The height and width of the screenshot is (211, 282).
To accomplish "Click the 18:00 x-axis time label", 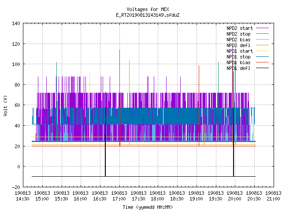I will pyautogui.click(x=157, y=199).
